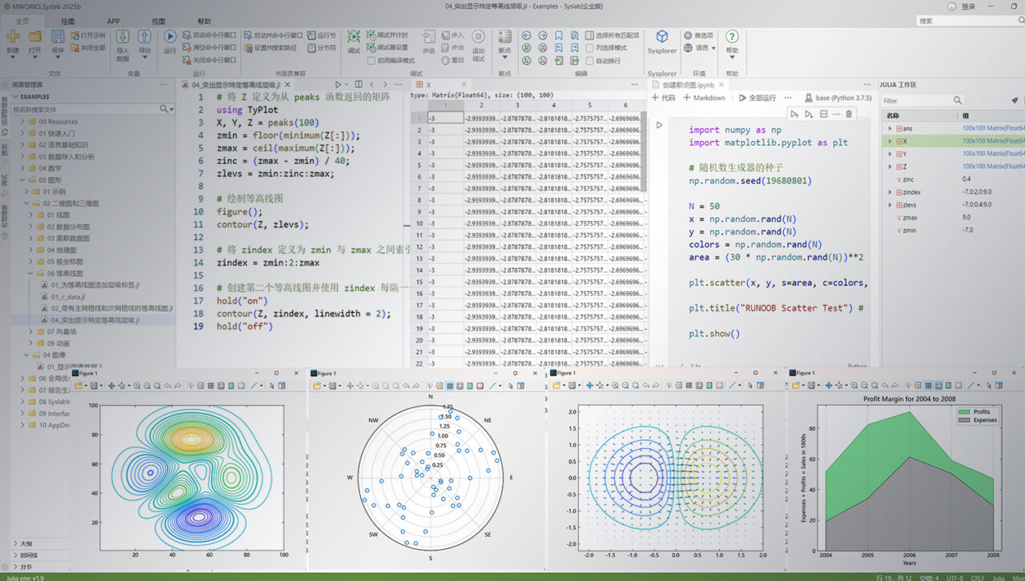Click 全部运行 in the notebook toolbar
The image size is (1025, 581).
click(x=758, y=98)
